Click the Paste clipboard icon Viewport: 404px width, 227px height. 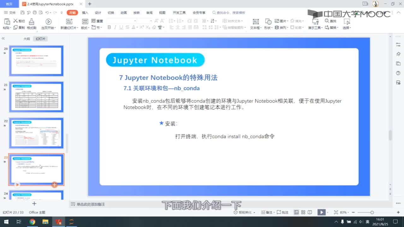coord(7,21)
